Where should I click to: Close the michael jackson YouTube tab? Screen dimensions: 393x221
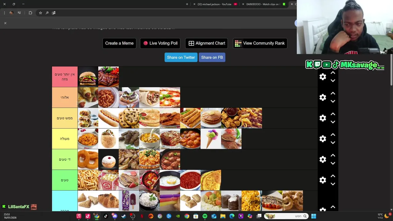click(x=194, y=4)
